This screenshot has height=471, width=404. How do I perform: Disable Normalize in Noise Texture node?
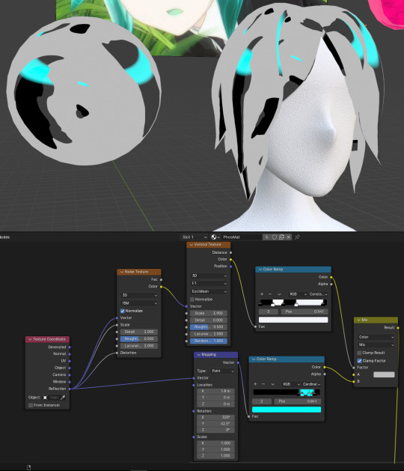(x=123, y=311)
